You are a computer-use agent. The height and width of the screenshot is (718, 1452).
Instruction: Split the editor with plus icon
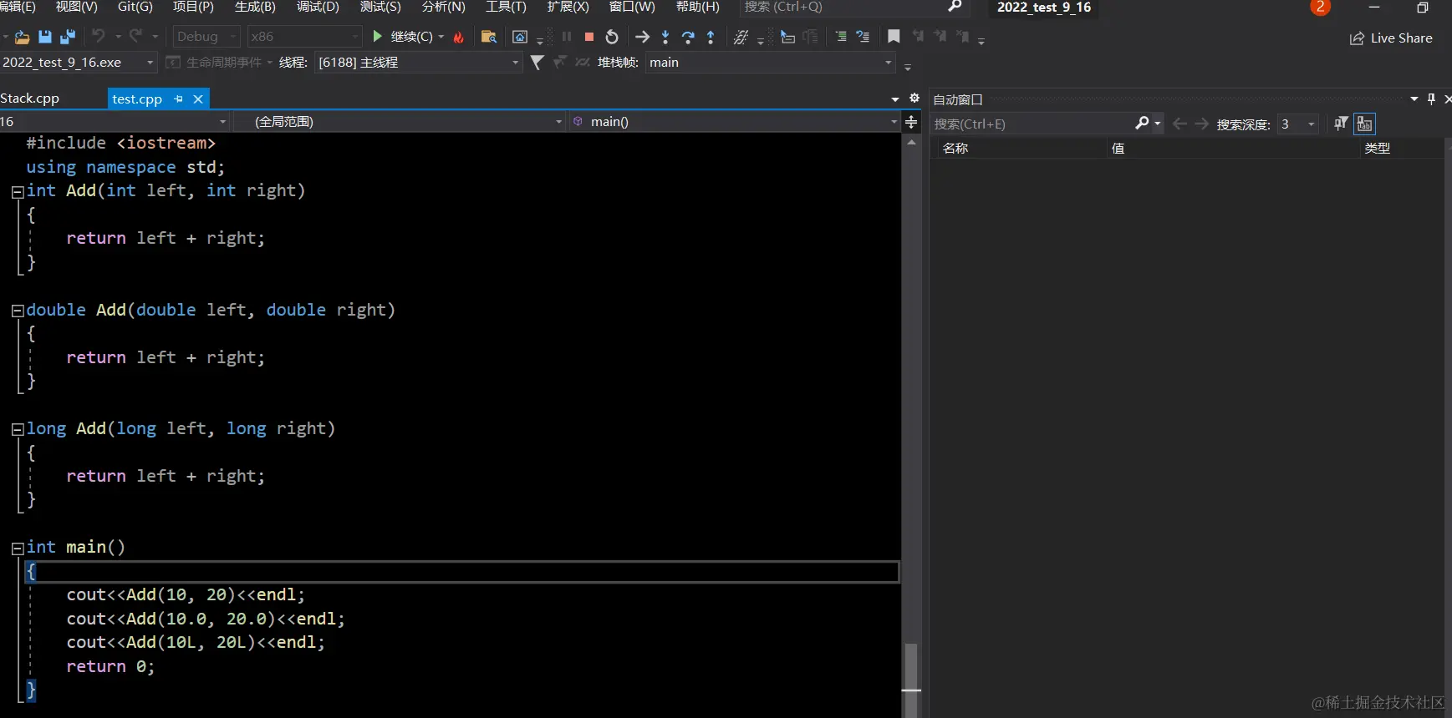point(911,122)
